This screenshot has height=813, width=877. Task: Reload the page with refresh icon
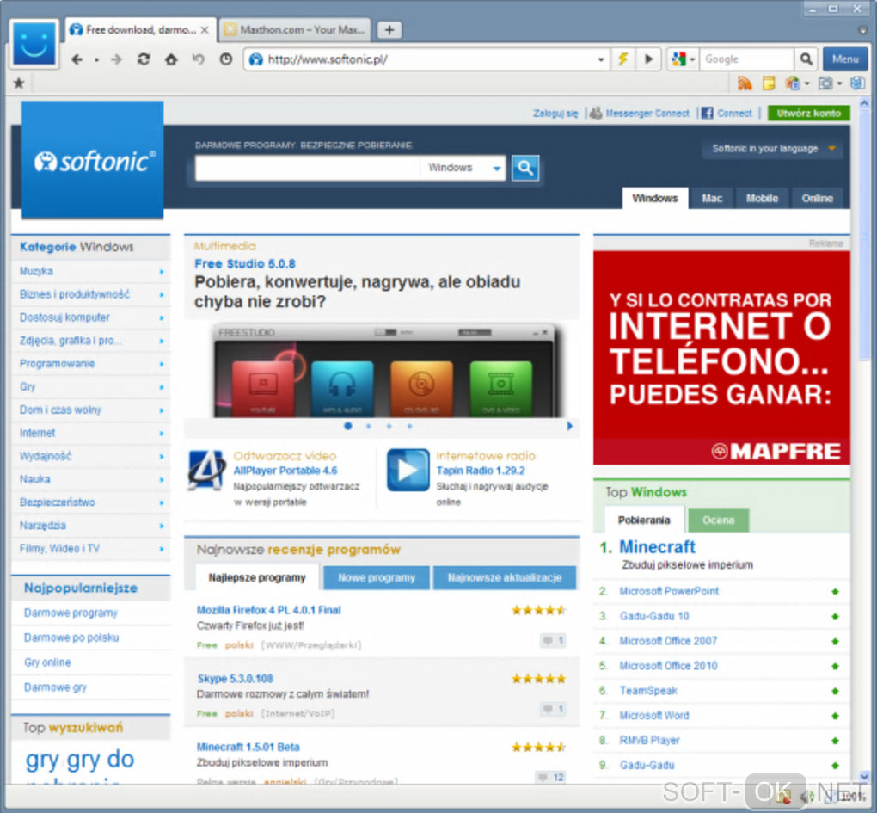(x=144, y=59)
